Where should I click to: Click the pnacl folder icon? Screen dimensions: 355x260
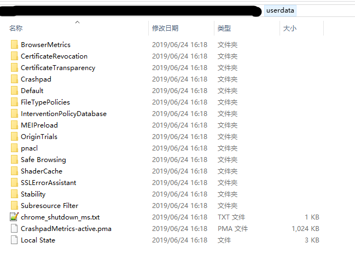click(x=14, y=148)
